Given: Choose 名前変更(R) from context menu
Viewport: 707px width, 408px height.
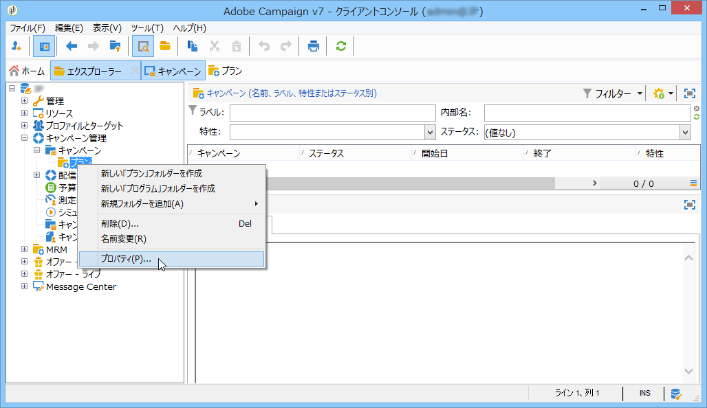Looking at the screenshot, I should (171, 238).
